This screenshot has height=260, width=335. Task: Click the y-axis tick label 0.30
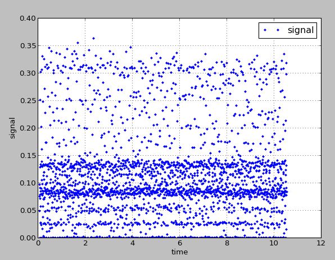tap(28, 73)
